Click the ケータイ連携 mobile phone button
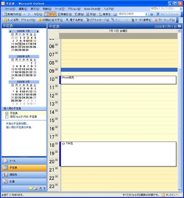The width and height of the screenshot is (184, 198). [141, 20]
